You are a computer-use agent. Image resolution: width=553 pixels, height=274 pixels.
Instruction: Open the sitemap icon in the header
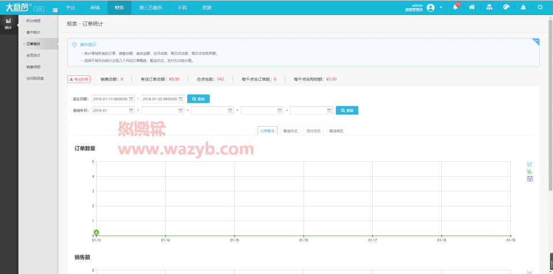489,7
